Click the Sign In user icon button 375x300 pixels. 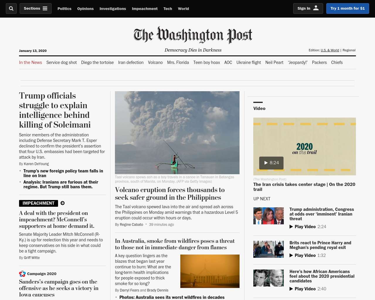[308, 9]
